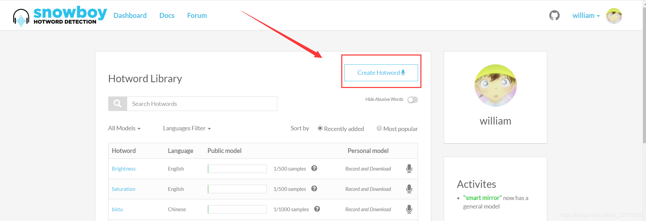Image resolution: width=646 pixels, height=221 pixels.
Task: Toggle the Hide Abusive Words switch
Action: [413, 100]
